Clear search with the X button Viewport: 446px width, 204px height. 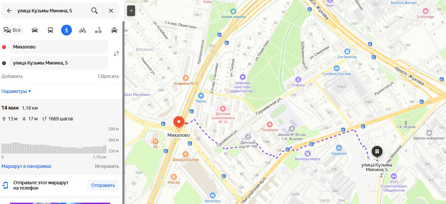coord(111,11)
